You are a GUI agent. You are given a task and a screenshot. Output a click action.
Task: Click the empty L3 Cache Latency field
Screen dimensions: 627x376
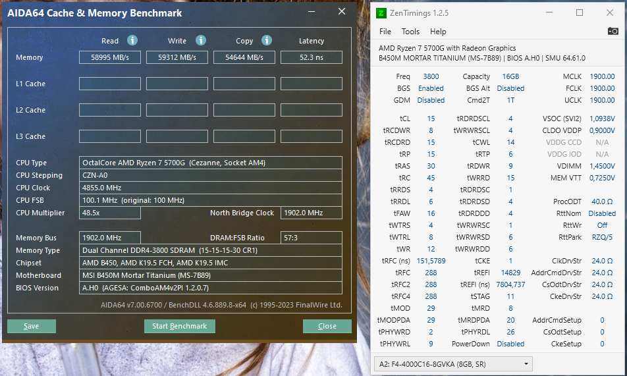pos(312,136)
